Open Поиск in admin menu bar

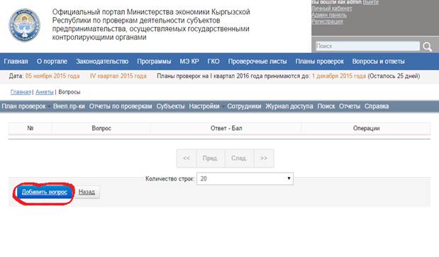click(x=326, y=106)
